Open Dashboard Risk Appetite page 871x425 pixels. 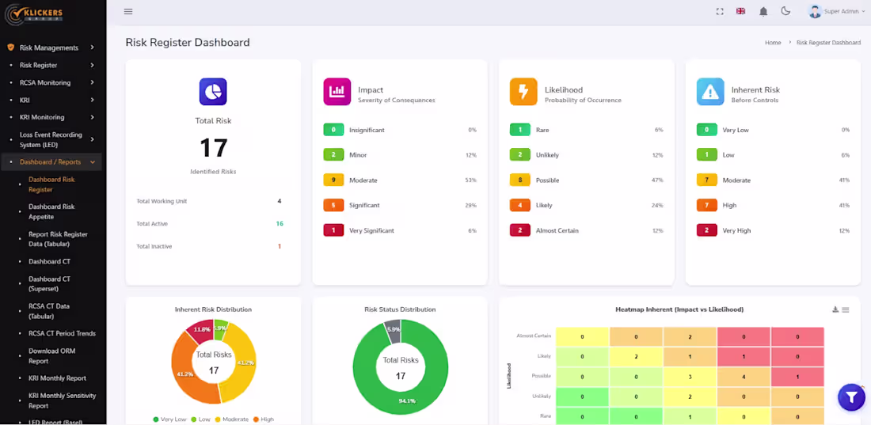point(51,211)
